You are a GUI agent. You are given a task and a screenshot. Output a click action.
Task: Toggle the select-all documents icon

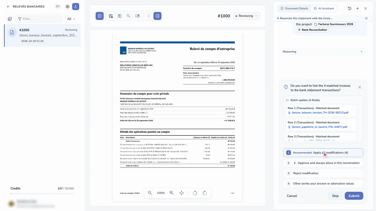point(10,19)
